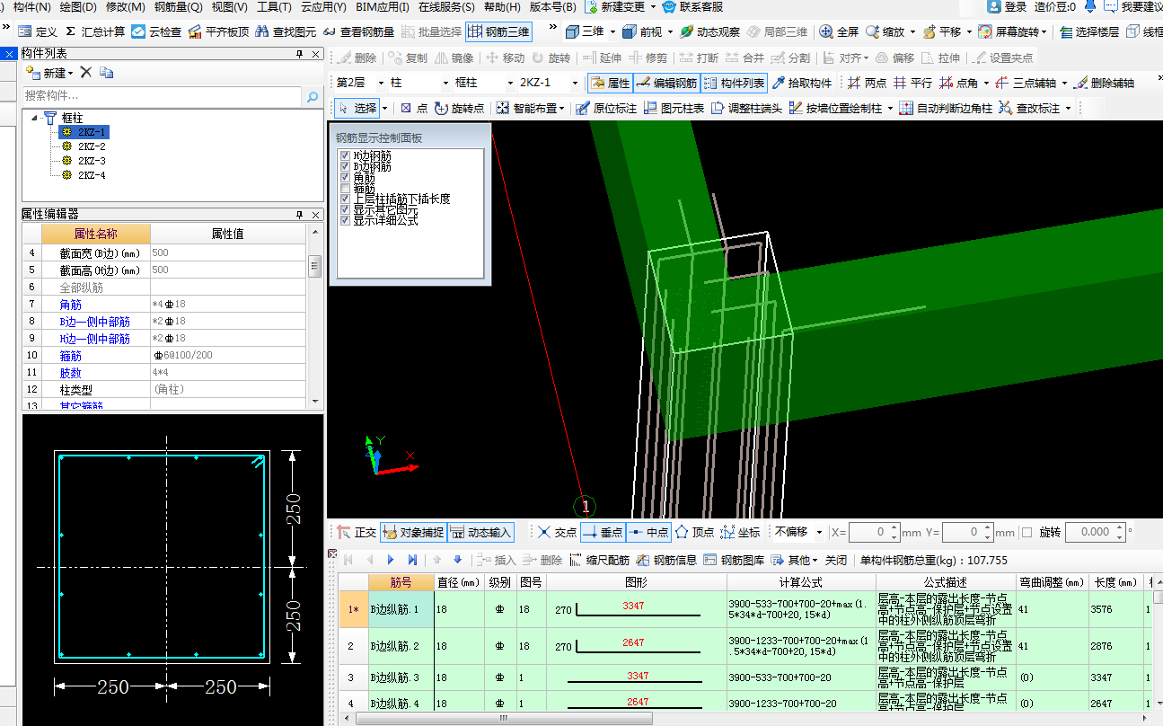
Task: Click the 全屏 full screen tool
Action: pyautogui.click(x=839, y=31)
